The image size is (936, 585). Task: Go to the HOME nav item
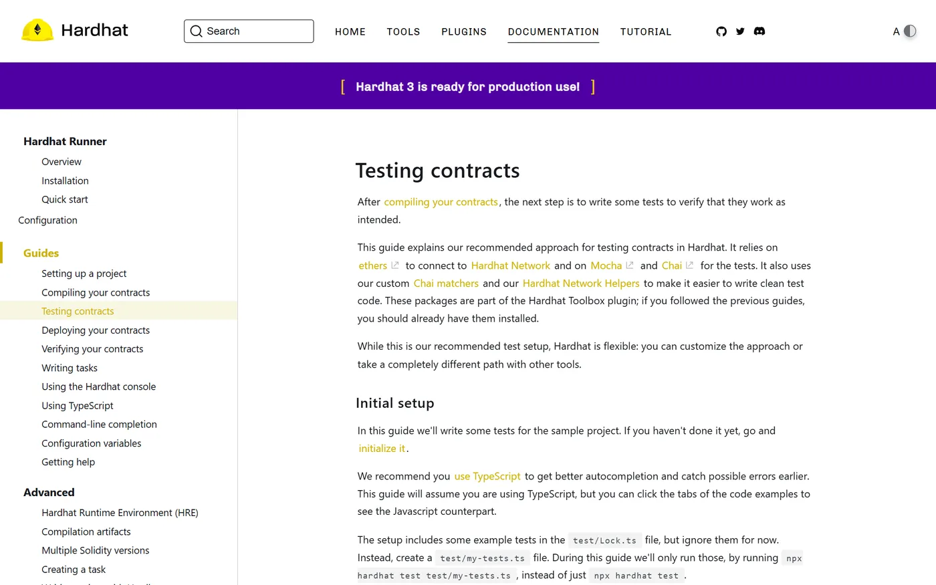pyautogui.click(x=350, y=31)
